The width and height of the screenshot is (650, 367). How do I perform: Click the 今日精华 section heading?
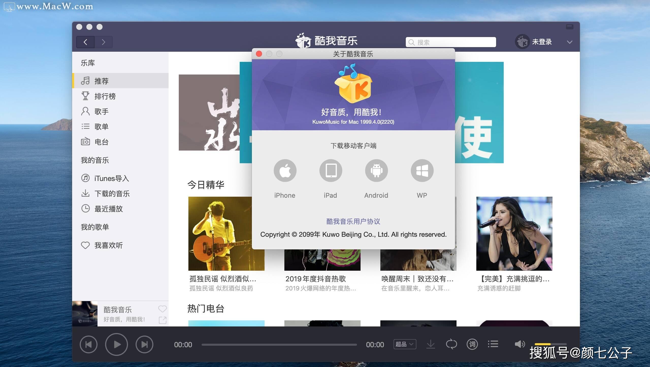click(206, 185)
